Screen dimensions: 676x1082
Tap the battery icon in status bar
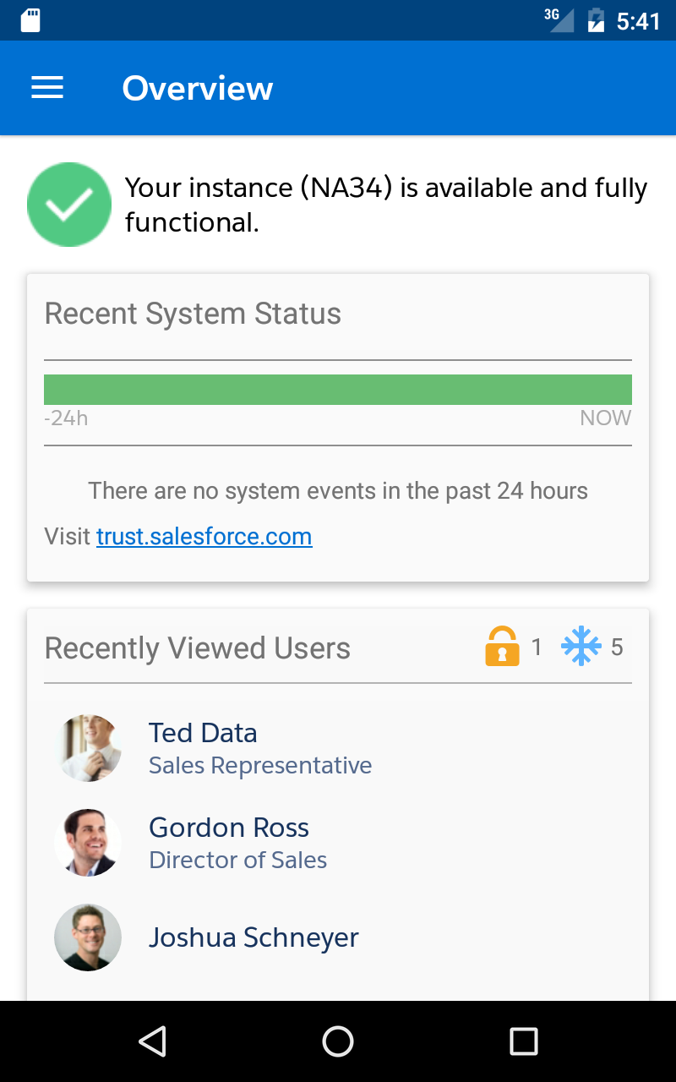click(x=596, y=19)
